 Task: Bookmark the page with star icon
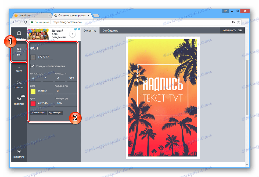click(x=238, y=22)
